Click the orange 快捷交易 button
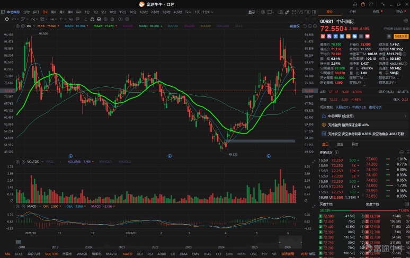410x258 pixels. [x=401, y=37]
